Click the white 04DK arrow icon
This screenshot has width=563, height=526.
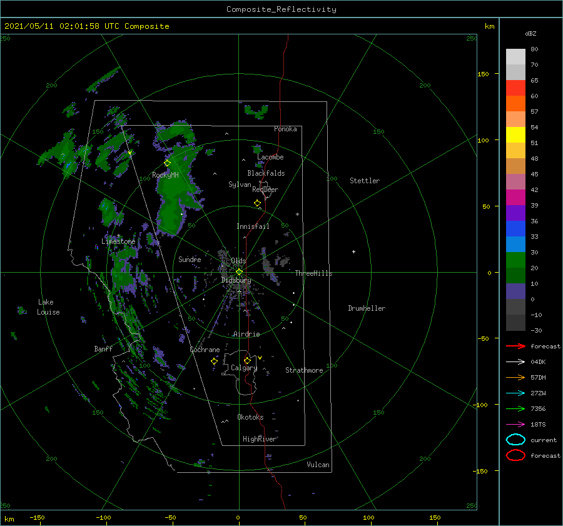[515, 362]
